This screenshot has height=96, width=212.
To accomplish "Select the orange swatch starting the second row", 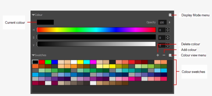I will pos(35,66).
